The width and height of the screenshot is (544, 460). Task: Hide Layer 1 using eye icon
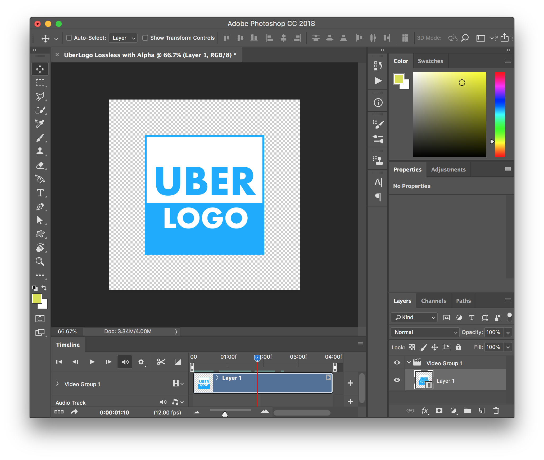coord(397,380)
